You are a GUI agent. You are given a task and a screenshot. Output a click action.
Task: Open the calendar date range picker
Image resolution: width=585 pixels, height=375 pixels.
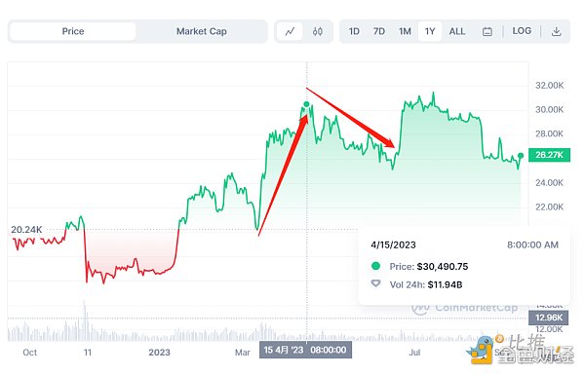coord(487,32)
